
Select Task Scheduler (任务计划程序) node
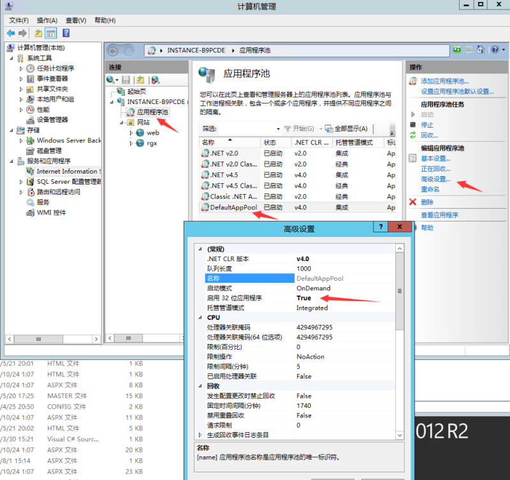55,68
